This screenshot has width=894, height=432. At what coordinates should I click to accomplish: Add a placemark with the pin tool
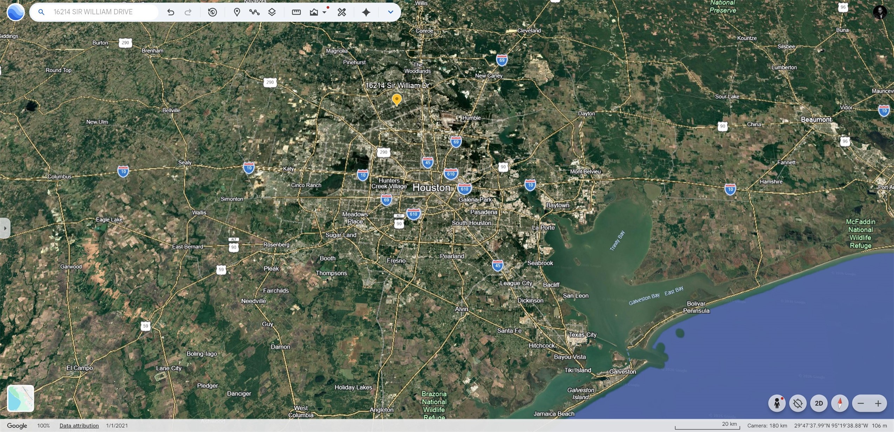click(237, 12)
